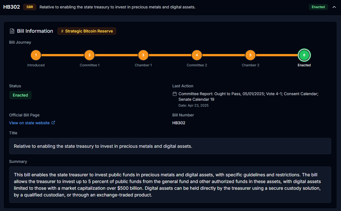341x211 pixels.
Task: Click the Chamber 1 label
Action: 143,65
